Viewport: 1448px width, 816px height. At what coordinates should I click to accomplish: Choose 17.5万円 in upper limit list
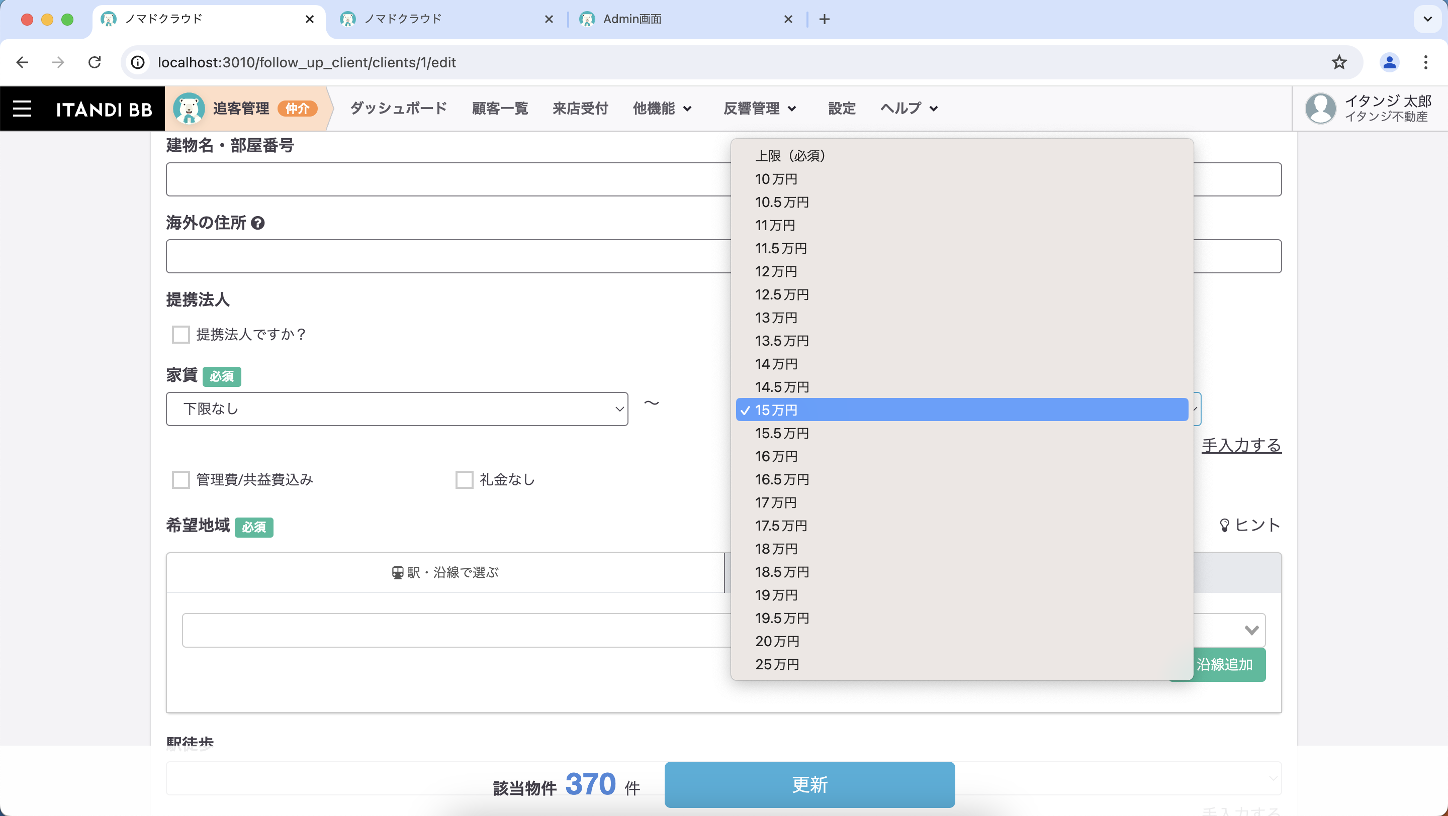pyautogui.click(x=962, y=525)
